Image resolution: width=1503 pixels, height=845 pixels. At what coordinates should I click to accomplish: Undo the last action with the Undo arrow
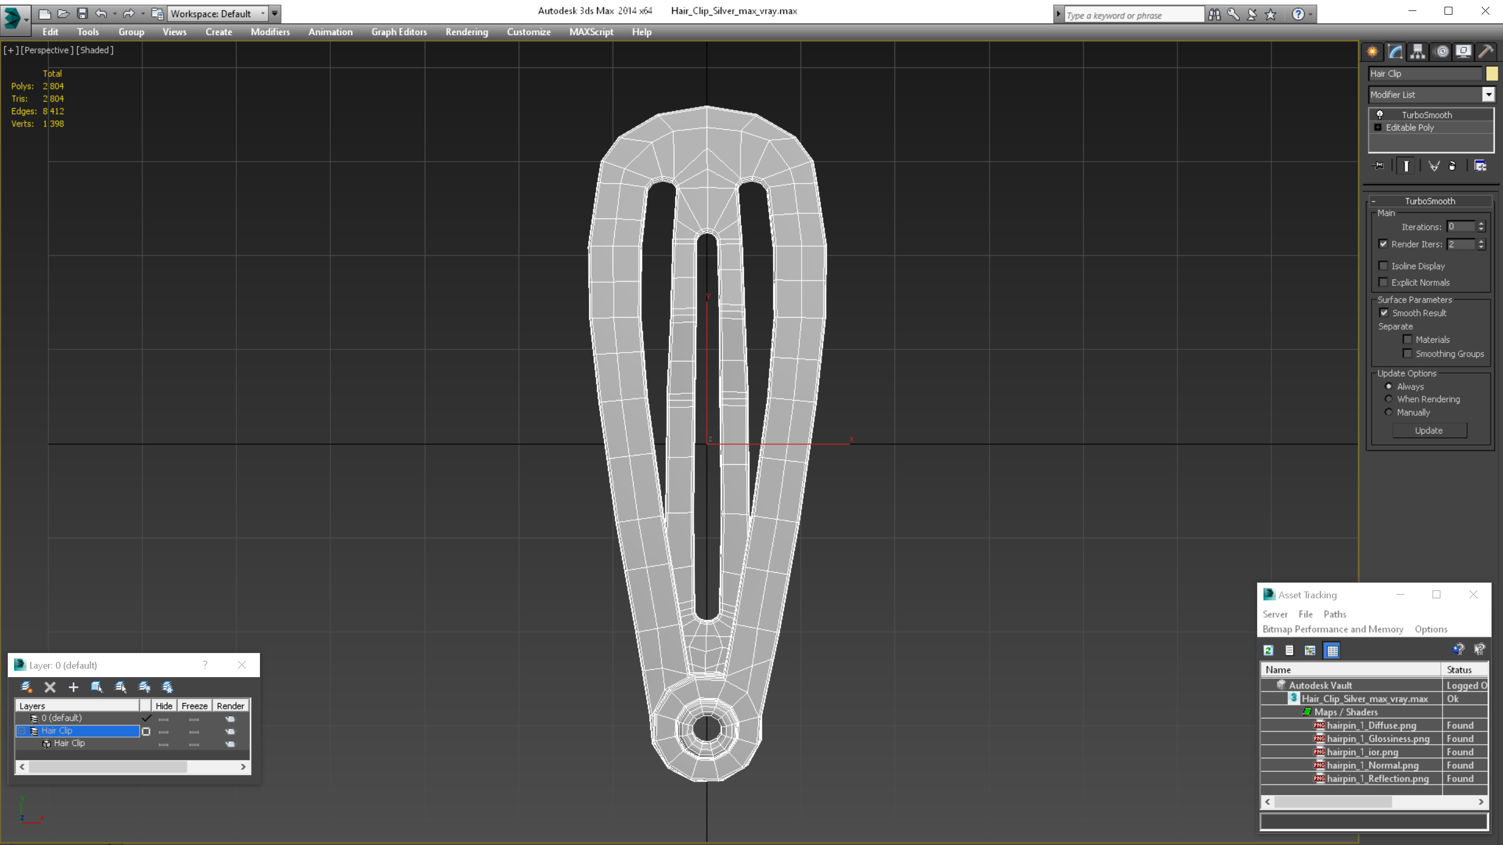102,14
